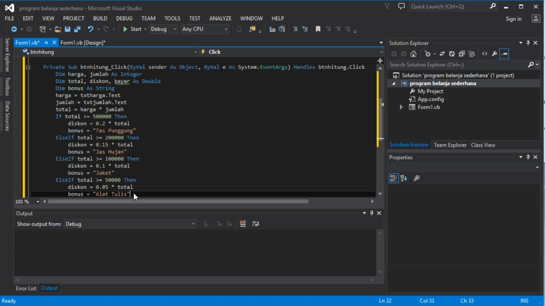Pin the Solution Explorer panel

[528, 43]
